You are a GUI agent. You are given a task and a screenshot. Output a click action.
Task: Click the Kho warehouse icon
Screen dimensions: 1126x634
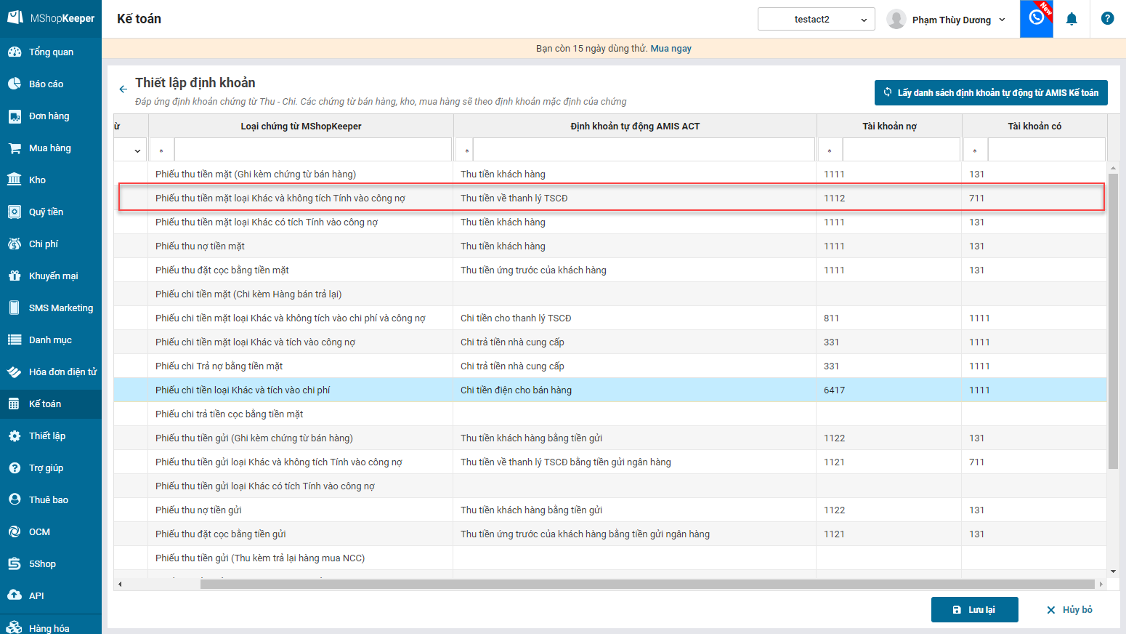(15, 180)
